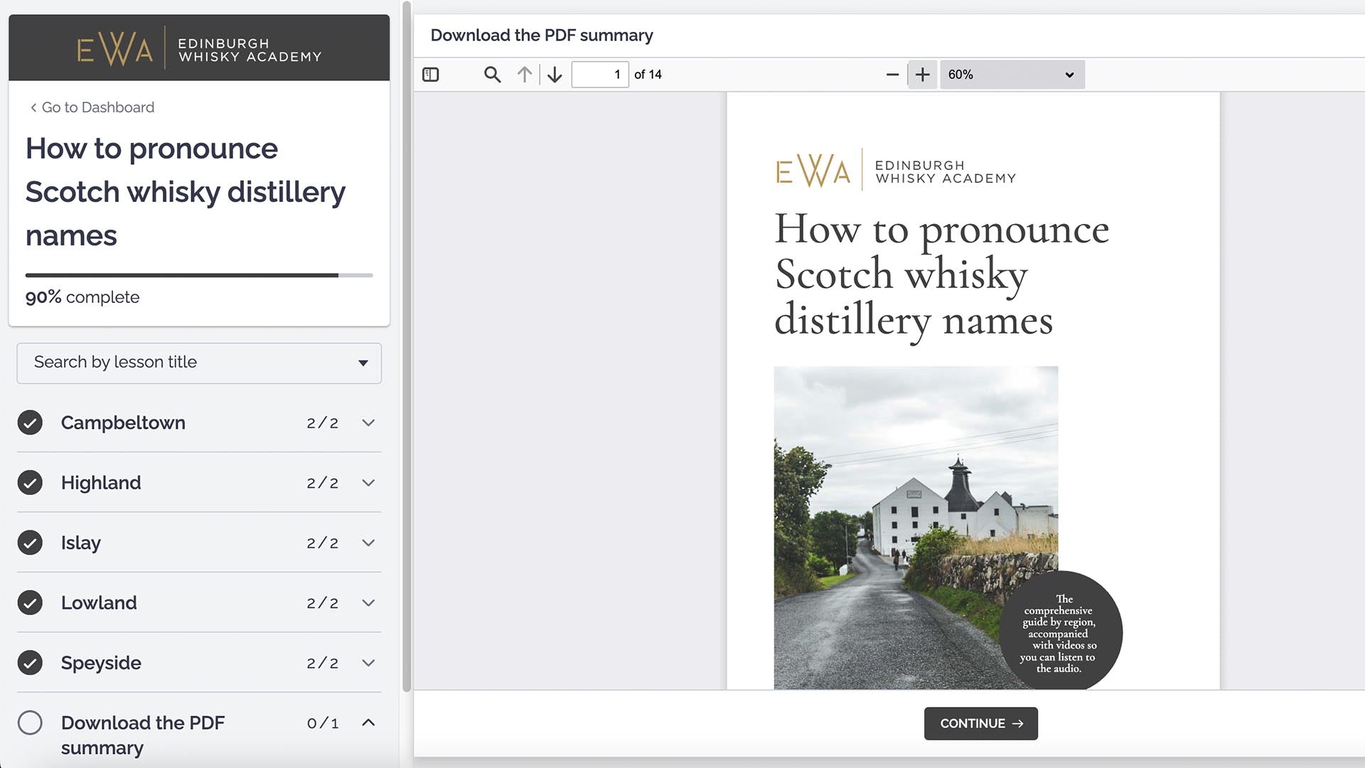Click the '90% complete' progress text
Screen dimensions: 1365x768
click(x=82, y=297)
